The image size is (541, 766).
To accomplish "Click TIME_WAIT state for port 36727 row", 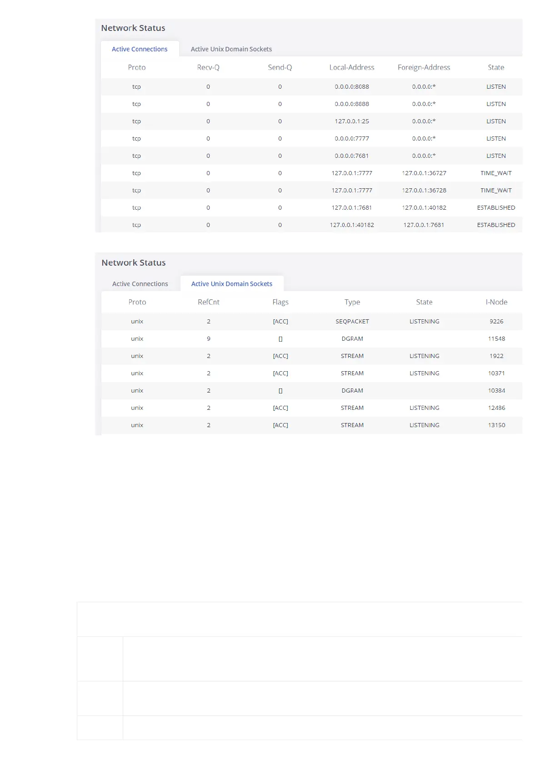I will pyautogui.click(x=496, y=173).
